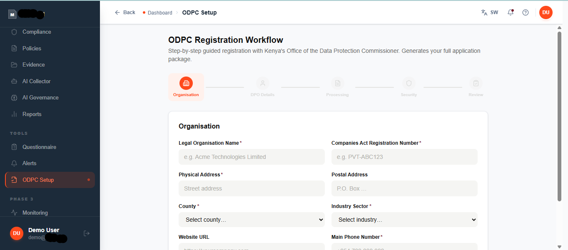The height and width of the screenshot is (250, 568).
Task: Open the Select industry dropdown
Action: [x=404, y=220]
